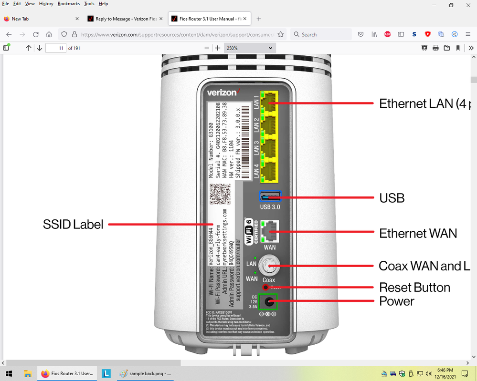Open the 250% zoom level dropdown
The image size is (477, 381).
pyautogui.click(x=250, y=48)
